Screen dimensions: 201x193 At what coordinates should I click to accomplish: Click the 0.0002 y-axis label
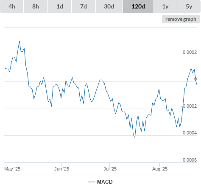190,52
